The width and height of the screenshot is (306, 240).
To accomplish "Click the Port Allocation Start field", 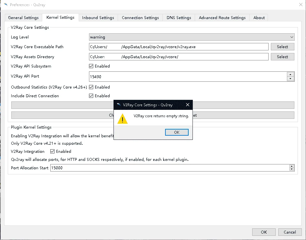I will coord(170,168).
